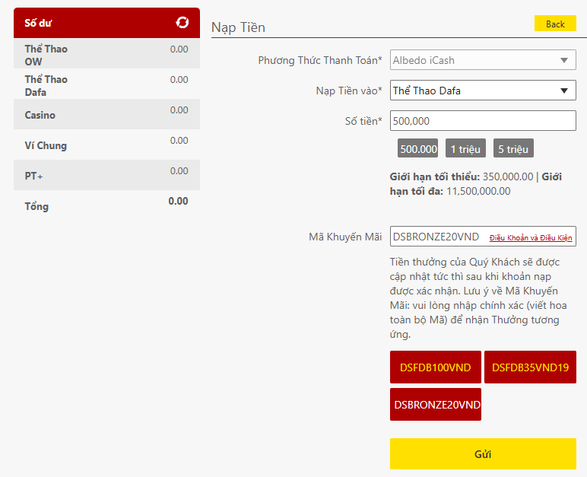The image size is (587, 477).
Task: Click the Tổng total balance row
Action: [x=106, y=205]
